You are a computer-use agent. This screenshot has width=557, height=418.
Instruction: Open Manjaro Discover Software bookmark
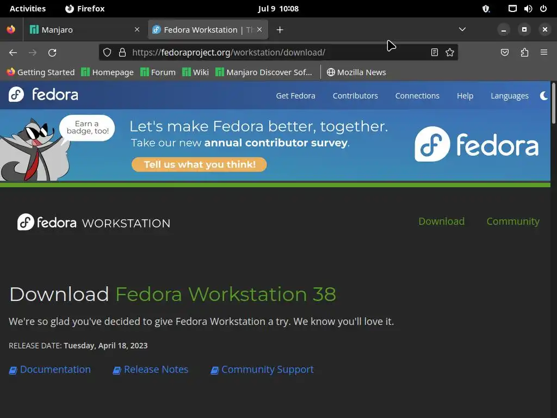pyautogui.click(x=264, y=72)
